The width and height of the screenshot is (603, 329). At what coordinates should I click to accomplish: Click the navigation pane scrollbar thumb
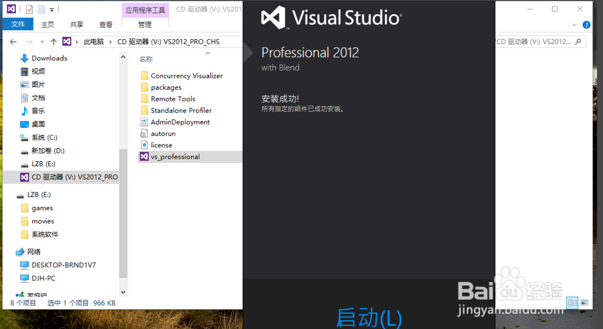(x=123, y=213)
